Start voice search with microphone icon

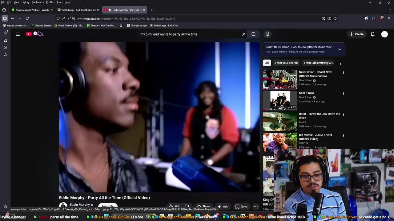point(267,34)
